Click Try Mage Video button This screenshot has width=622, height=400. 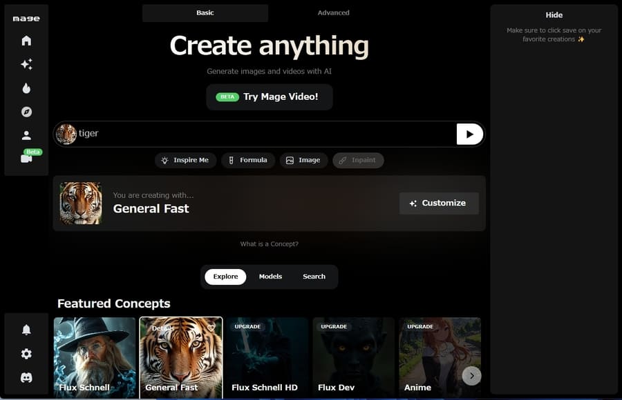(x=270, y=97)
